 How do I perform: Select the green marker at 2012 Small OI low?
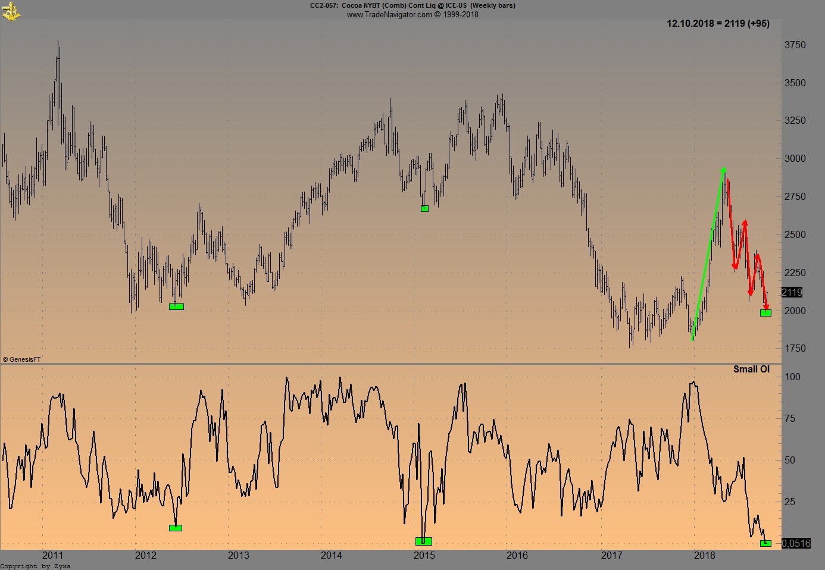[176, 528]
